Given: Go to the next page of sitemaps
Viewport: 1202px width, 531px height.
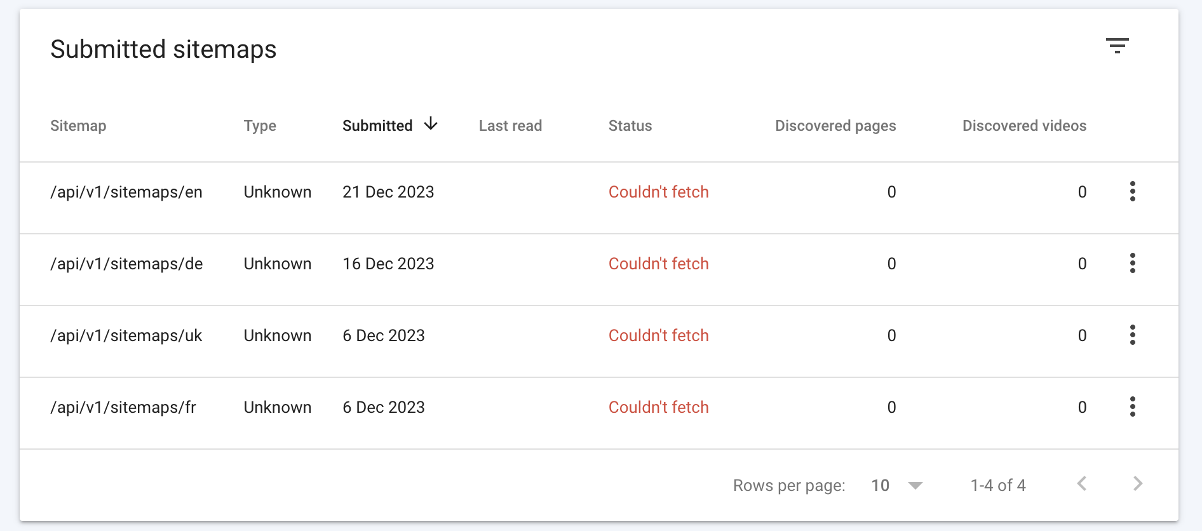Looking at the screenshot, I should pos(1138,484).
